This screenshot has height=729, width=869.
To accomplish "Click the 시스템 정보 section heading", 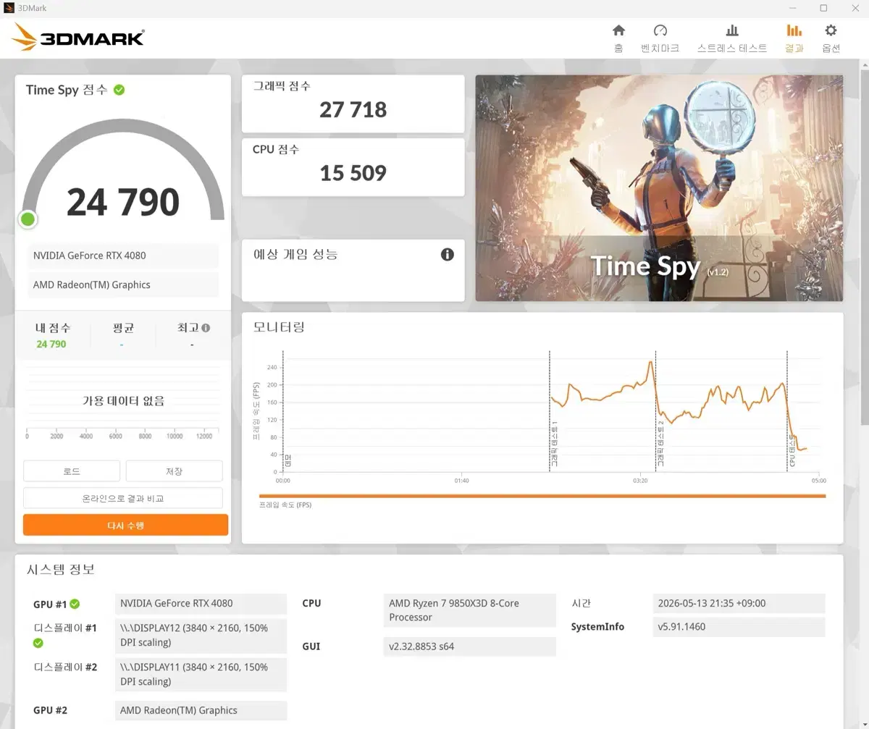I will coord(61,569).
